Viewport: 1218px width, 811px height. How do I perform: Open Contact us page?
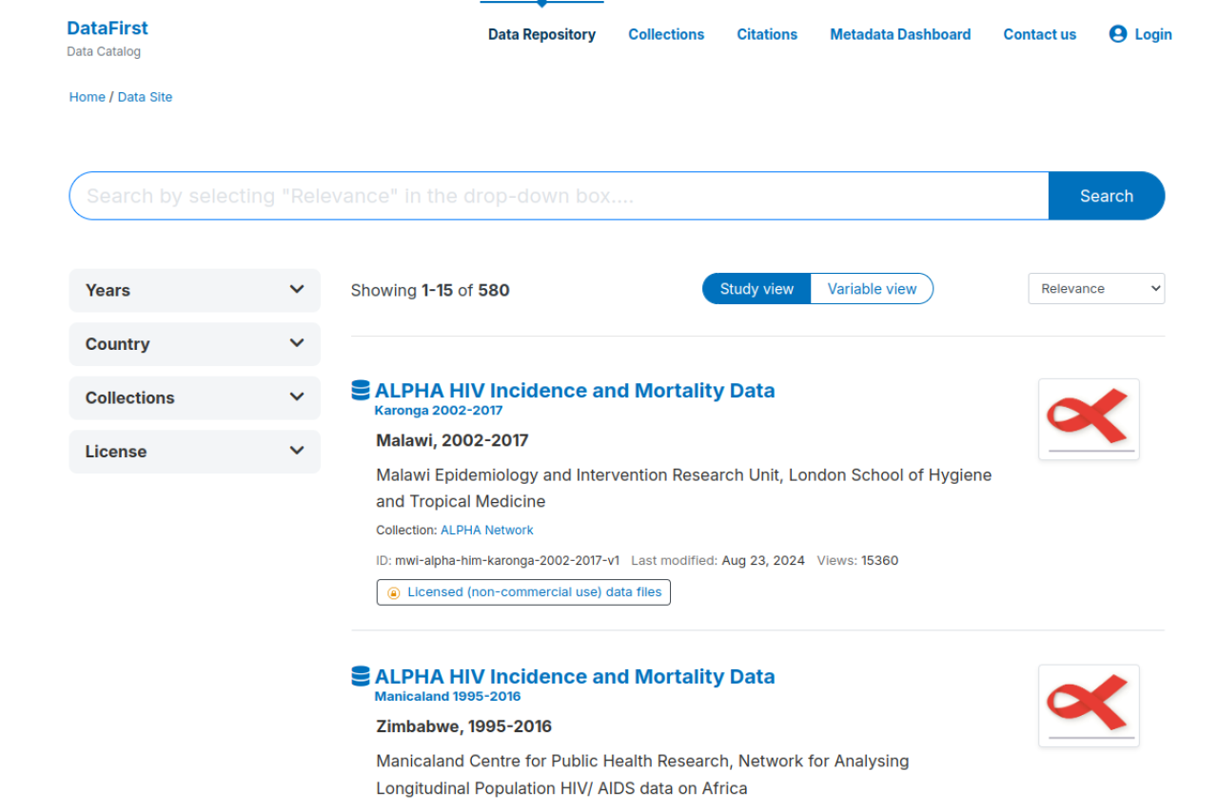1039,34
